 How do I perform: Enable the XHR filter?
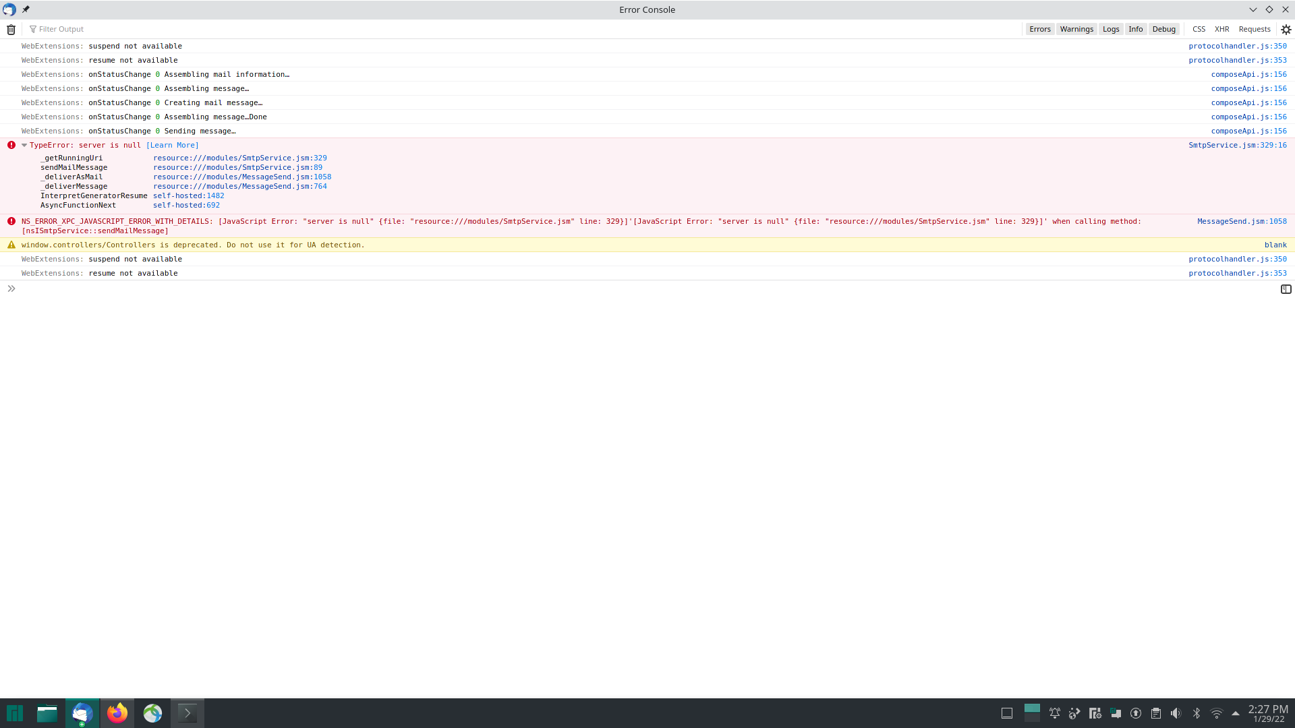[1221, 29]
